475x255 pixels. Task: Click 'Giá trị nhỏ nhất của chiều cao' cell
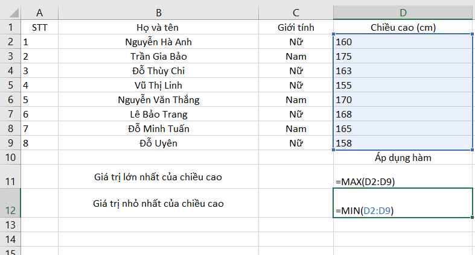pyautogui.click(x=158, y=203)
